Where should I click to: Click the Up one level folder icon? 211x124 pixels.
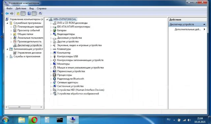pyautogui.click(x=18, y=13)
